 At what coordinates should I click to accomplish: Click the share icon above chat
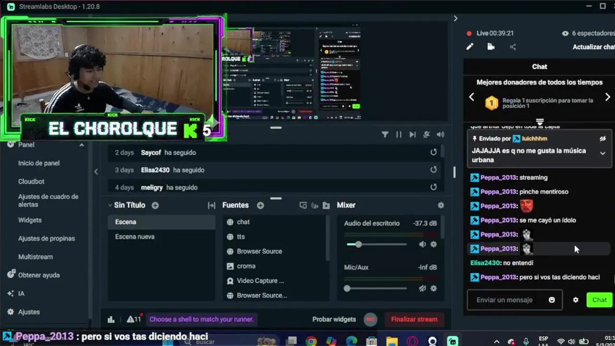pyautogui.click(x=513, y=47)
